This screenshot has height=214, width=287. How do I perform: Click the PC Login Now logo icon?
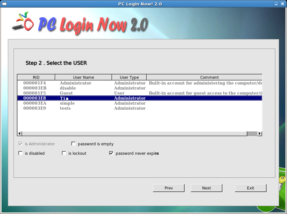(23, 22)
